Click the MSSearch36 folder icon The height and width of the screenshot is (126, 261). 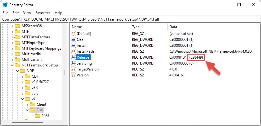[x=18, y=26]
